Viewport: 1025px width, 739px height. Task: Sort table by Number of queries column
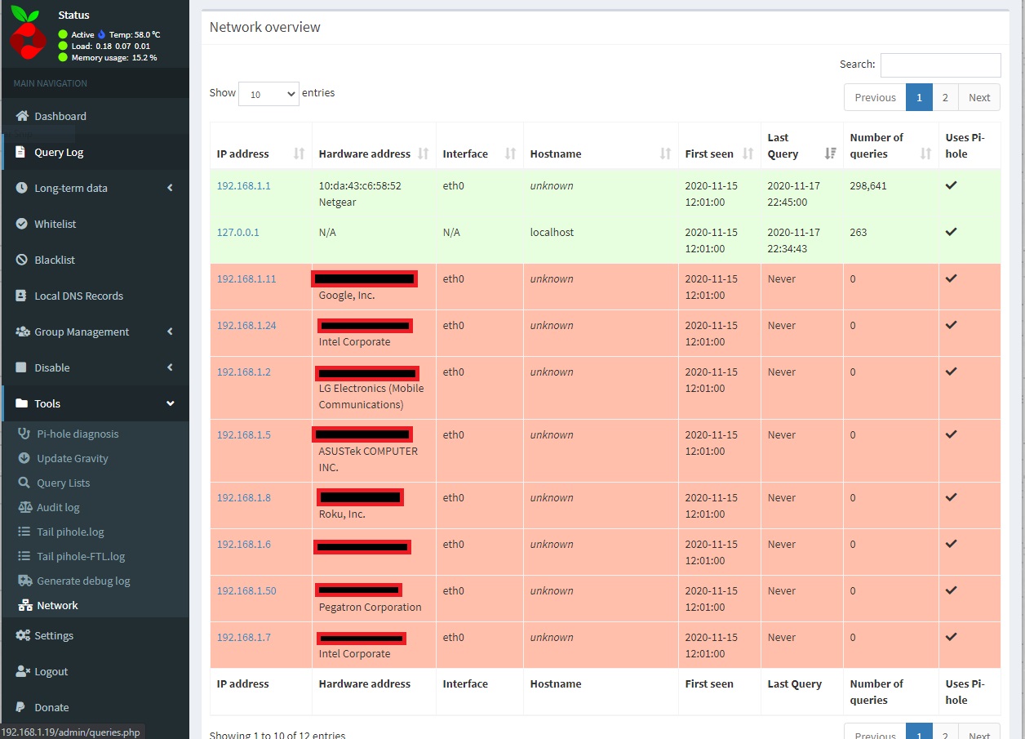890,145
